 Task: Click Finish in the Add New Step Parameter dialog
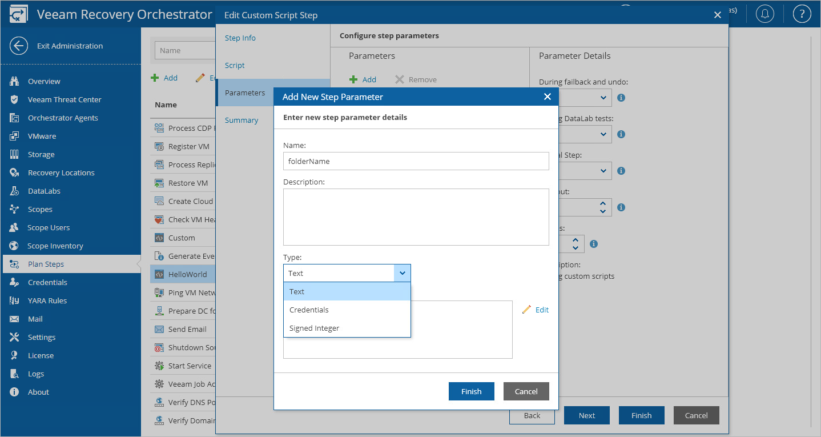471,391
